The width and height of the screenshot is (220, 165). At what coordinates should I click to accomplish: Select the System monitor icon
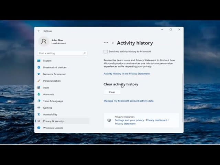click(39, 60)
